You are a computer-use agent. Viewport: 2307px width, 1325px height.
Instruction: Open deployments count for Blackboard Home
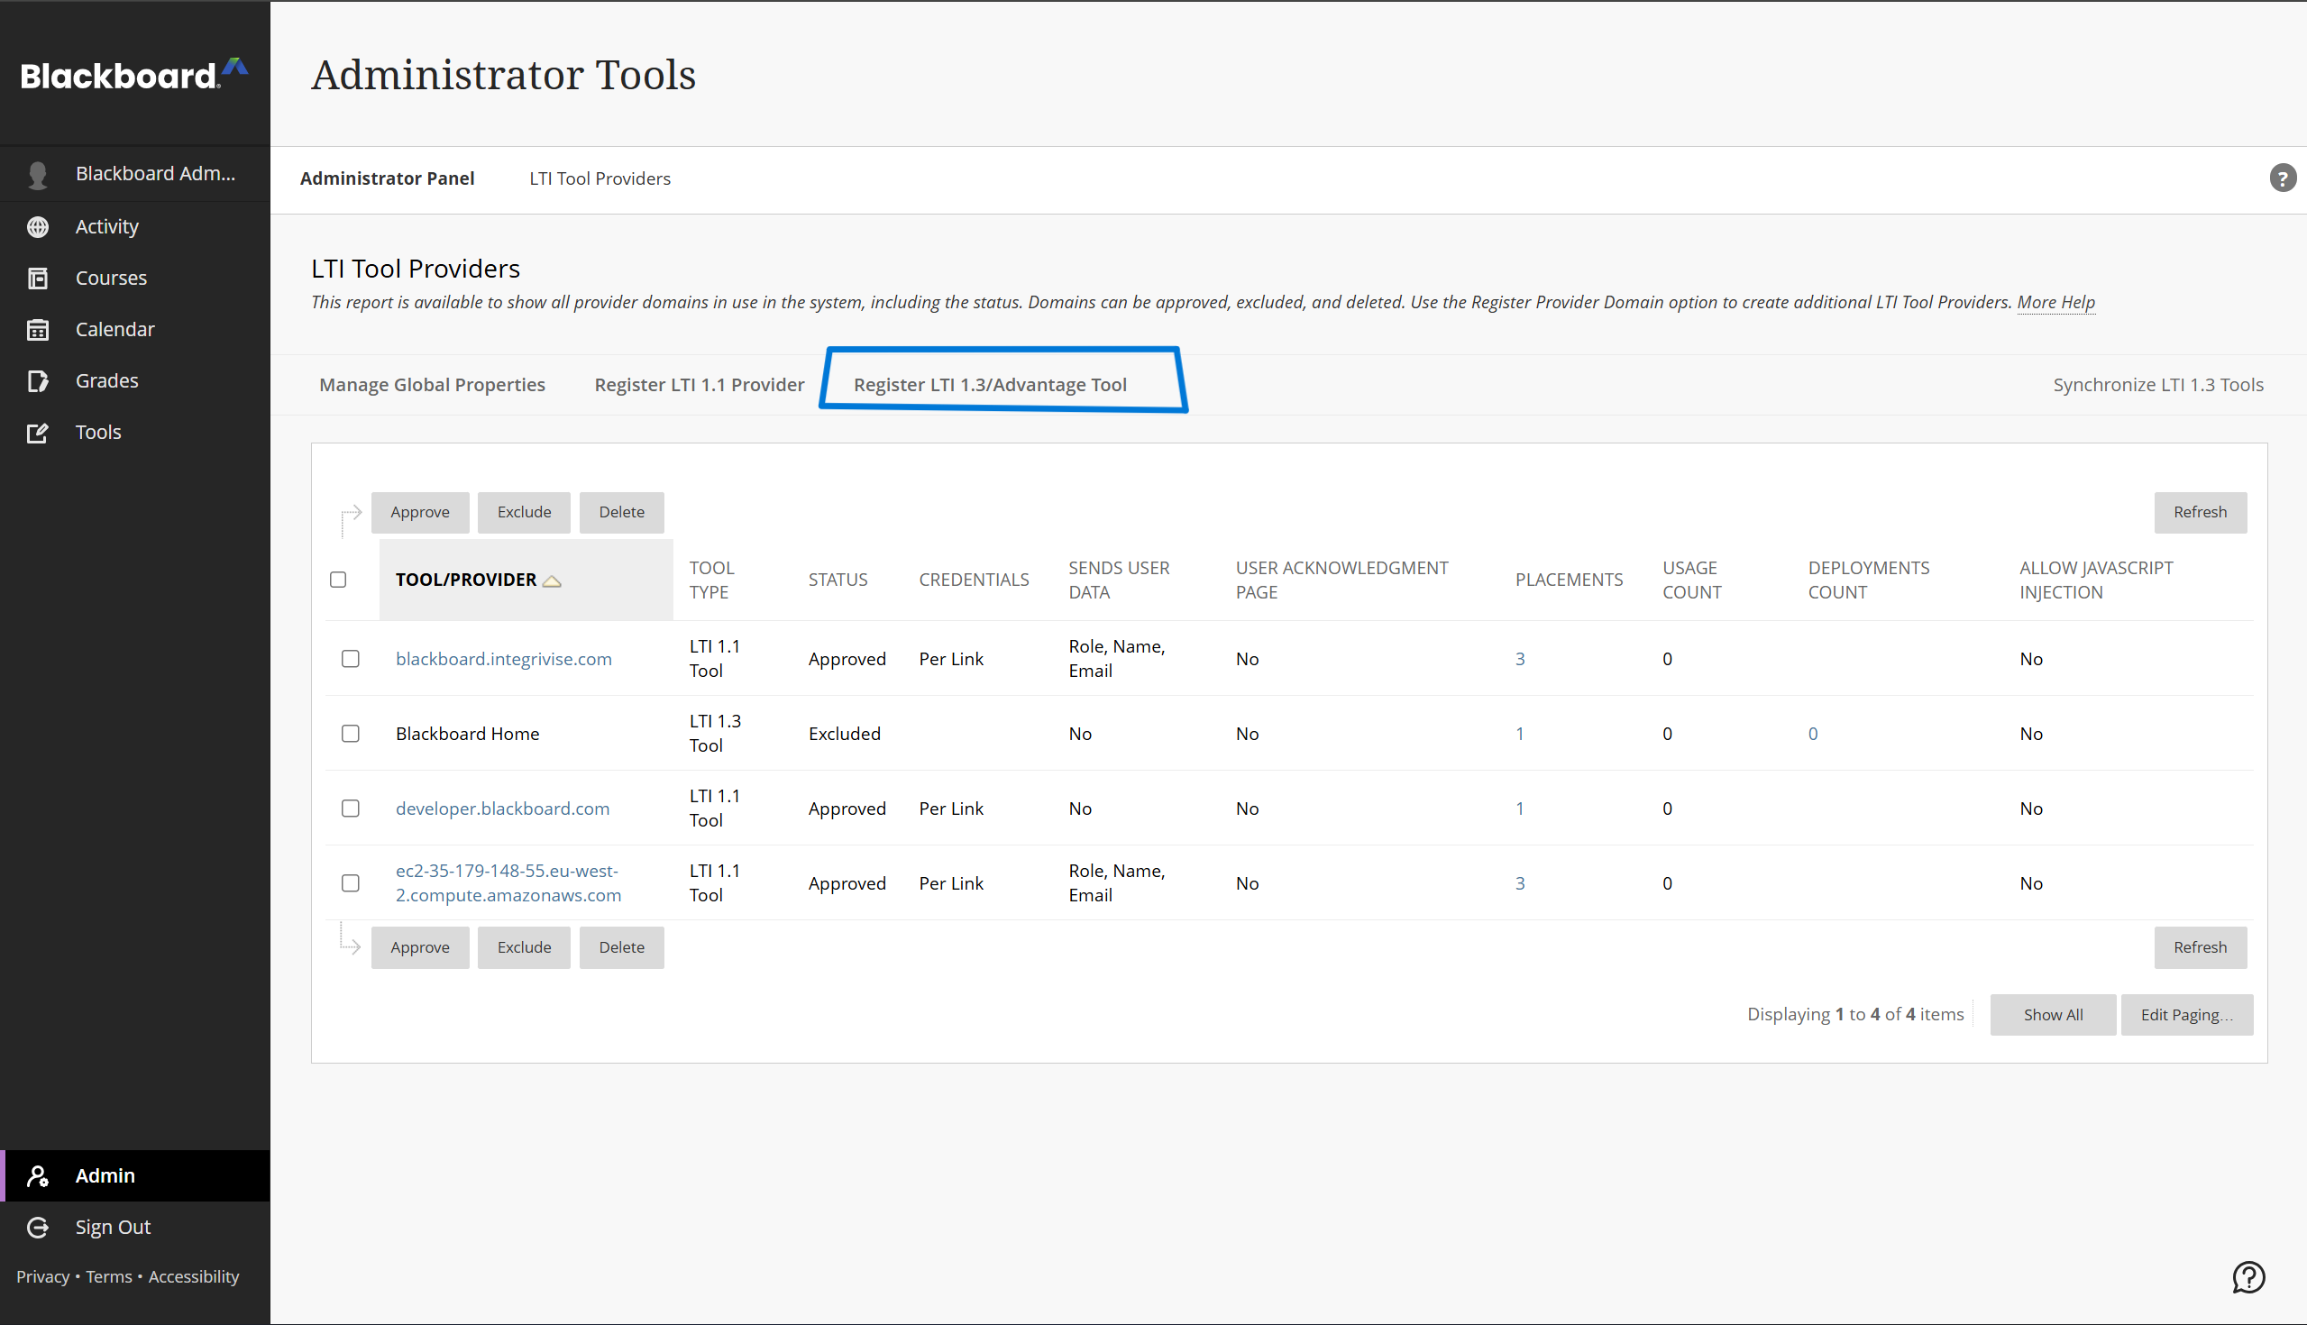(x=1813, y=734)
